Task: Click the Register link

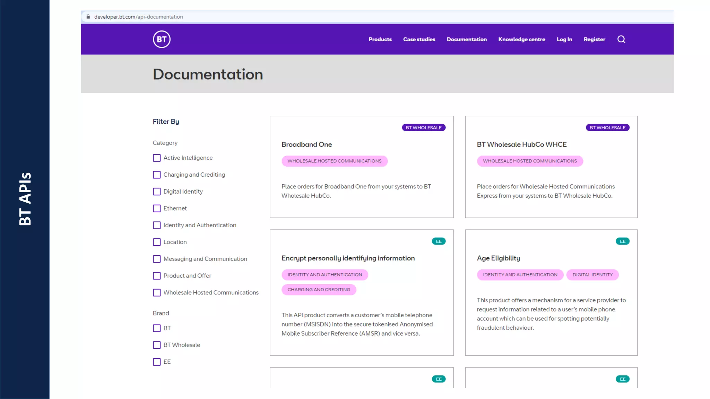Action: (594, 39)
